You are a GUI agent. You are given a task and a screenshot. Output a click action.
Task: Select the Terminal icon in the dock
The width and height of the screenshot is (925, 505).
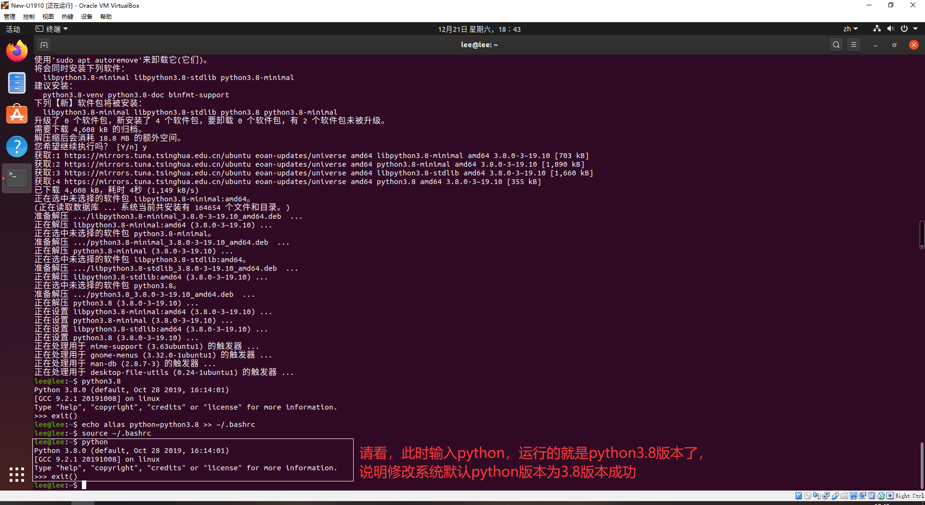pos(17,178)
